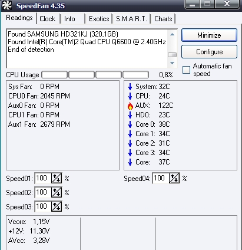Click log scroll-up arrow in detection box
The image size is (242, 250).
click(x=172, y=34)
